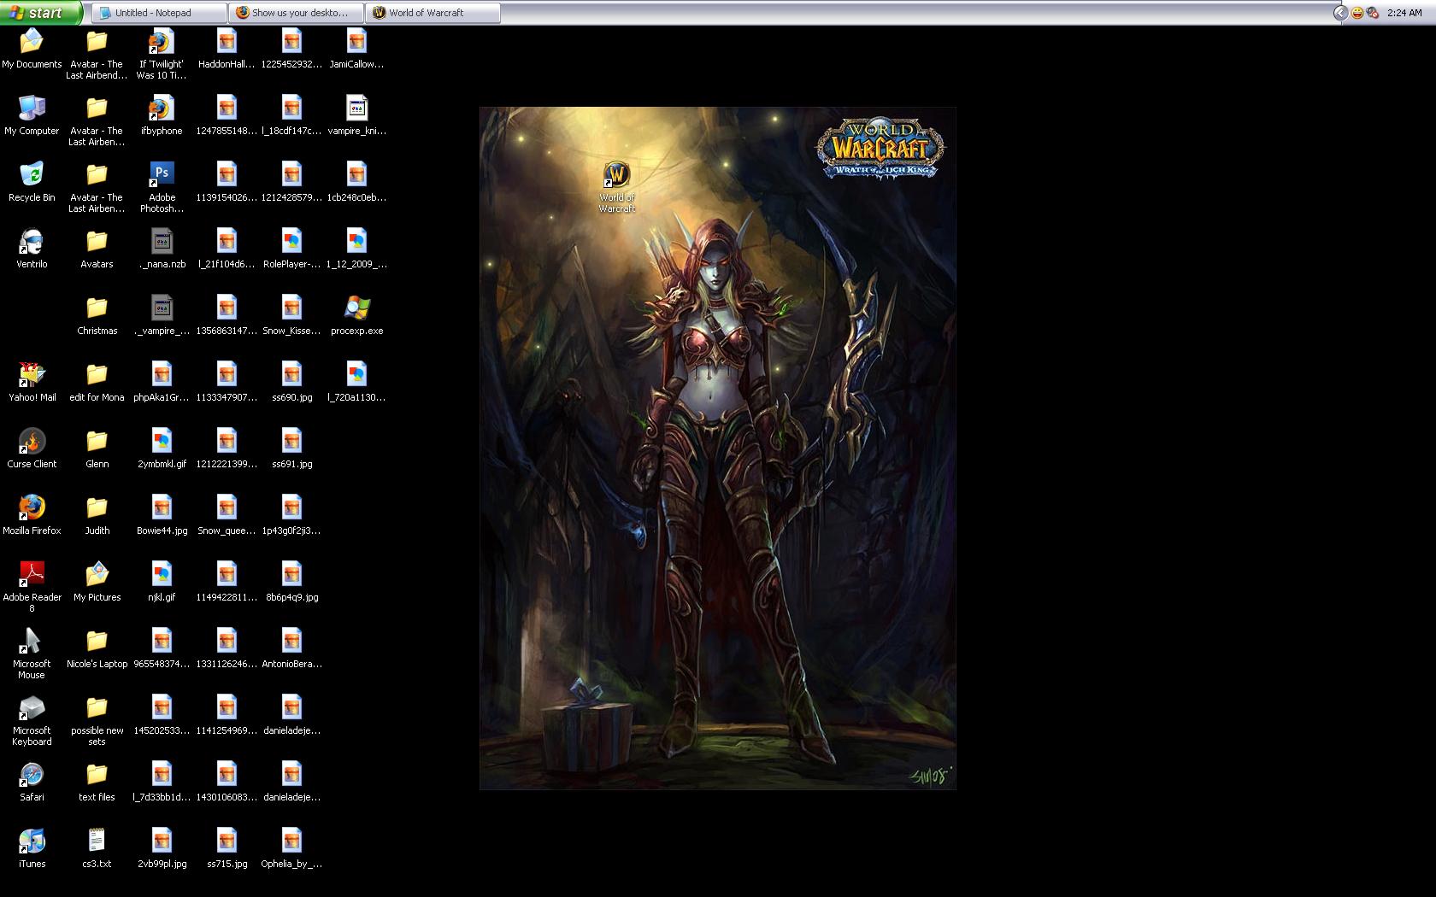Switch to Untitled - Notepad taskbar button
The width and height of the screenshot is (1436, 897).
tap(159, 13)
